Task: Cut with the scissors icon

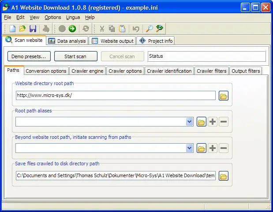Action: coord(102,29)
